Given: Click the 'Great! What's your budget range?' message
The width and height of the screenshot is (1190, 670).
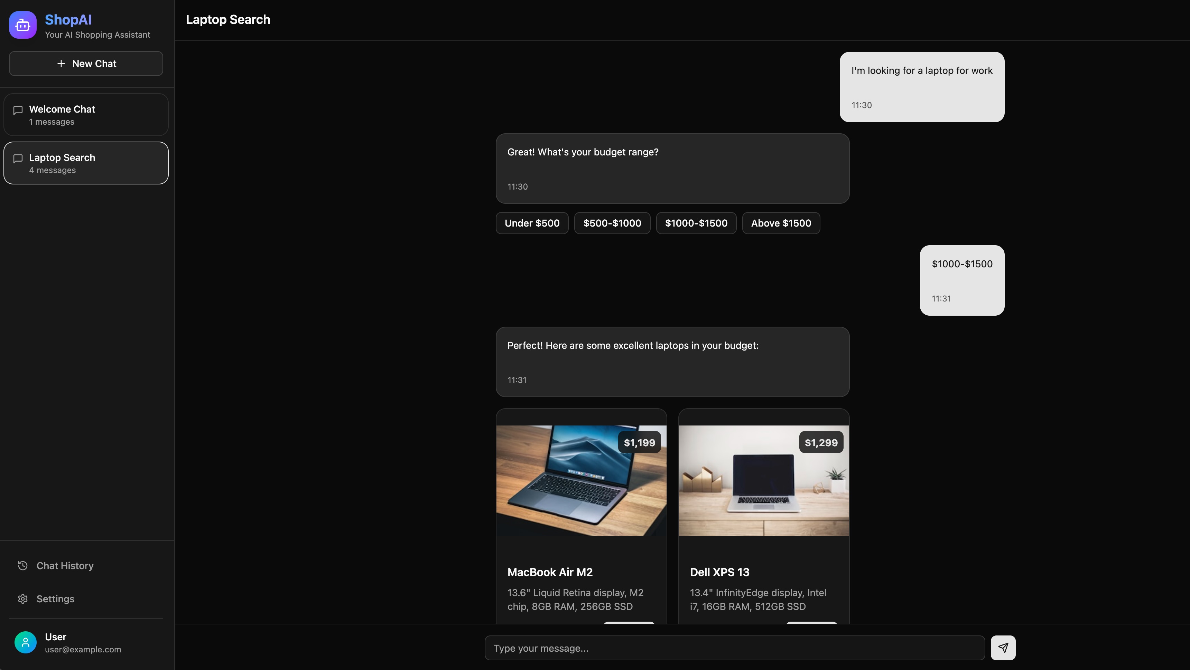Looking at the screenshot, I should (x=672, y=169).
